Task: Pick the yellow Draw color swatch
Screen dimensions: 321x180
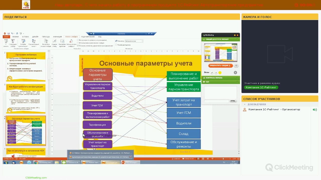Action: tap(220, 73)
